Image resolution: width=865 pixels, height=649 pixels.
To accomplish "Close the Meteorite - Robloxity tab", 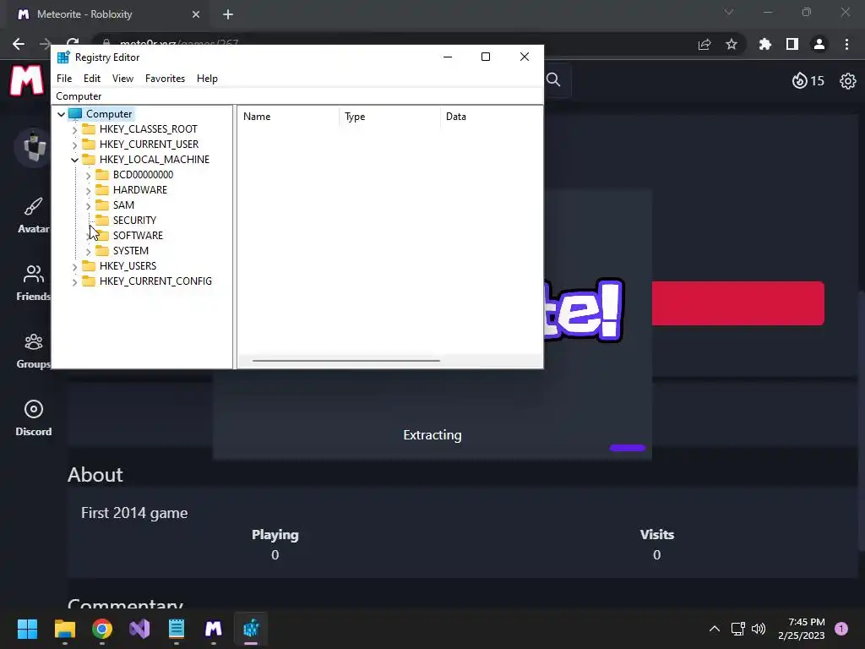I will tap(196, 14).
